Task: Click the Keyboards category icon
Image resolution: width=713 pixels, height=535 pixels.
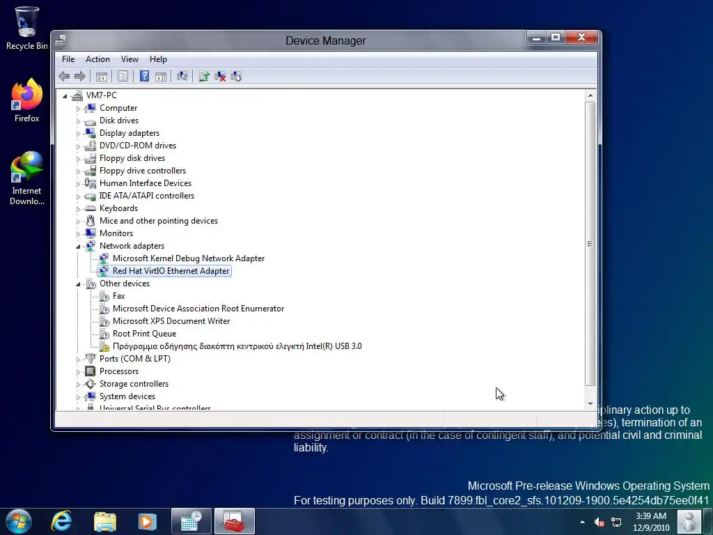Action: 91,208
